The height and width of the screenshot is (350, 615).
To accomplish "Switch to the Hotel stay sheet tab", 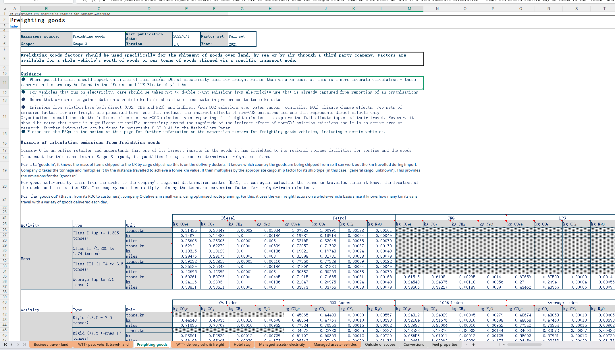I will coord(242,345).
